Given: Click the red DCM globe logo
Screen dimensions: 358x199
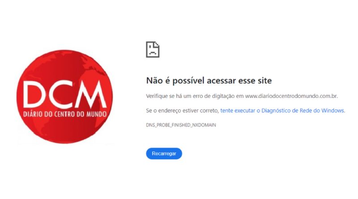Looking at the screenshot, I should click(x=64, y=97).
